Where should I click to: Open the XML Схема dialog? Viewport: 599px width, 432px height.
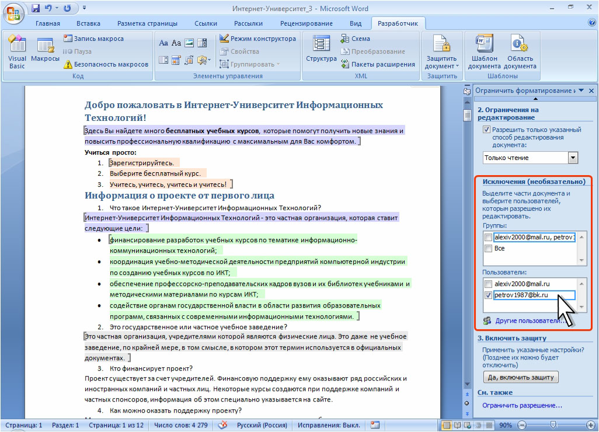coord(356,39)
